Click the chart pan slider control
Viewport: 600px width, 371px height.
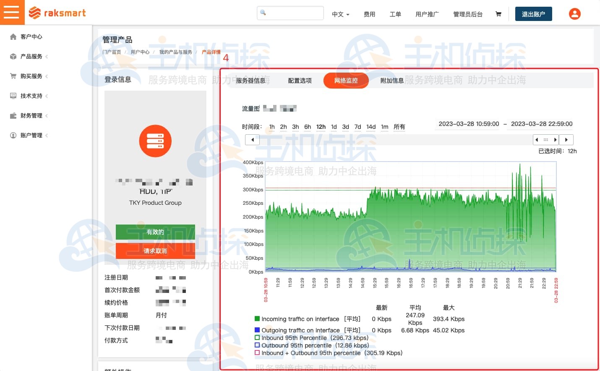545,139
